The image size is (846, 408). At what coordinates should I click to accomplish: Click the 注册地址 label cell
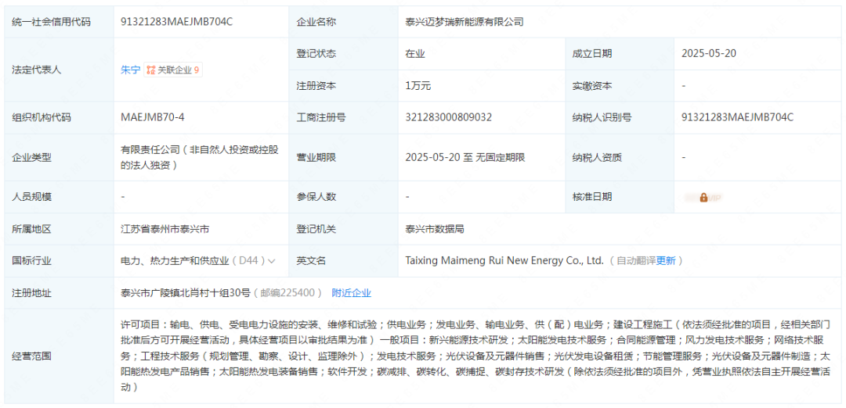(x=60, y=293)
